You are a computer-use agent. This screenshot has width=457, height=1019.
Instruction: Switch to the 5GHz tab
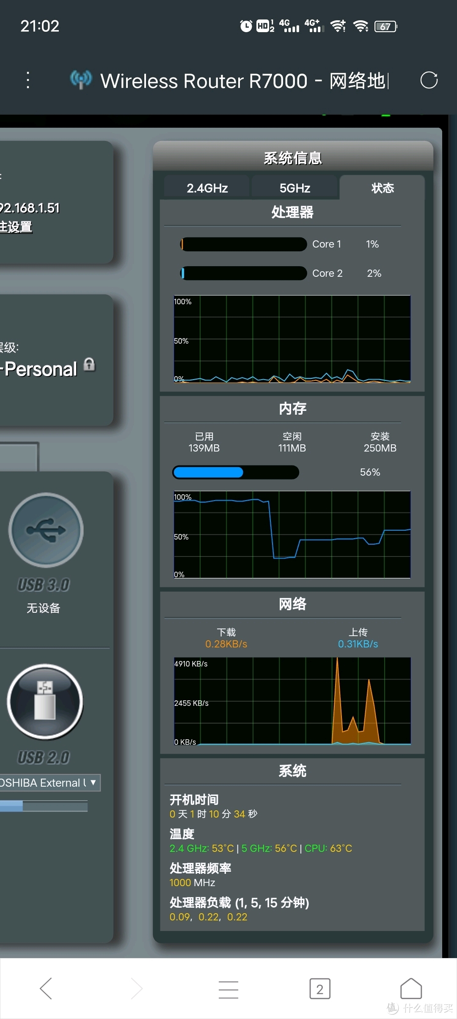(x=295, y=188)
